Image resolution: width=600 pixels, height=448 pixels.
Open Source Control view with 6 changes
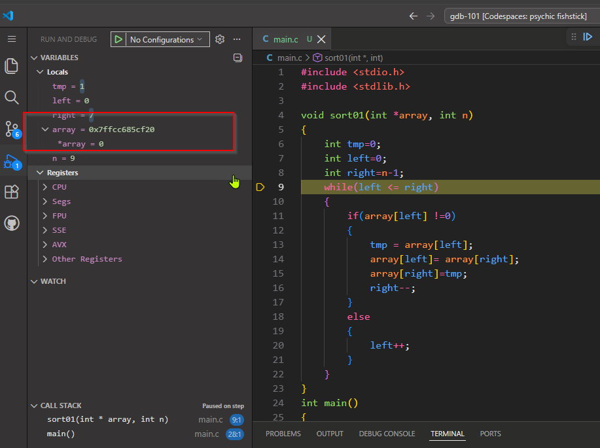click(x=12, y=129)
